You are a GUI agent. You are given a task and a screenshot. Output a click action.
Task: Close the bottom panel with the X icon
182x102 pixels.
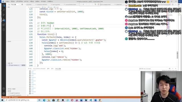[x=176, y=69]
